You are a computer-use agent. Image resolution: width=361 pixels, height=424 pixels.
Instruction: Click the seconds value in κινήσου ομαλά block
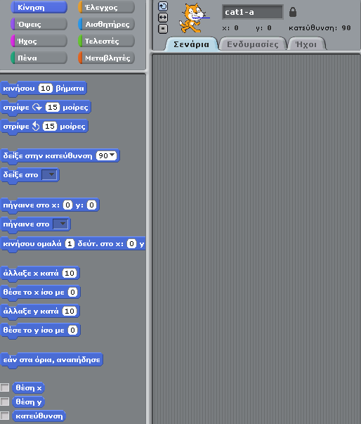[x=70, y=243]
